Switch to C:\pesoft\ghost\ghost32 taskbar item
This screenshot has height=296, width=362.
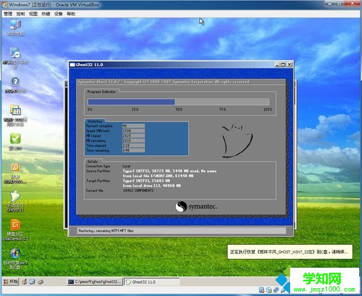[94, 282]
